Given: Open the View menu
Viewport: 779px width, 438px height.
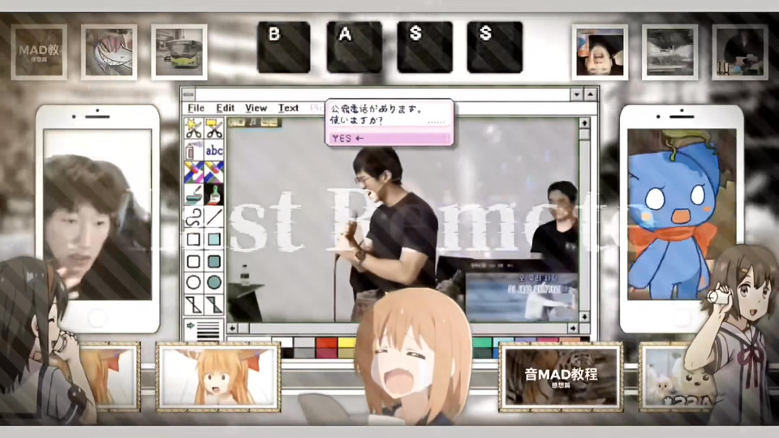Looking at the screenshot, I should (256, 108).
